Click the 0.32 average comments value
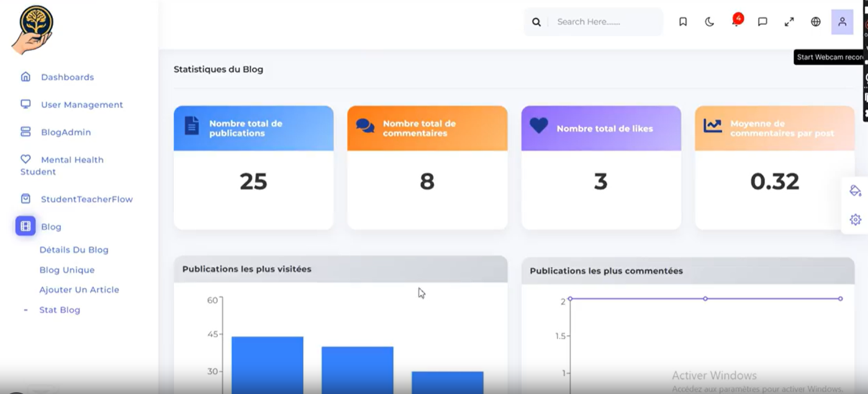 pos(774,181)
